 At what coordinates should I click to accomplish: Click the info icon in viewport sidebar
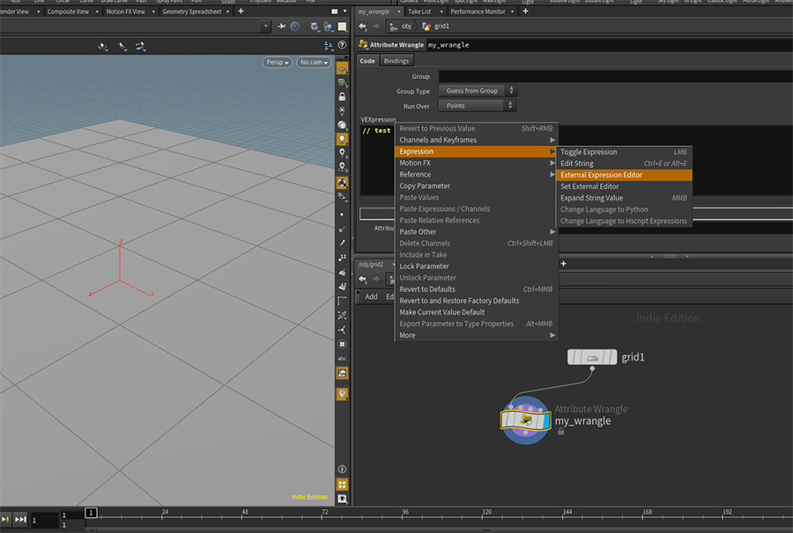point(342,470)
